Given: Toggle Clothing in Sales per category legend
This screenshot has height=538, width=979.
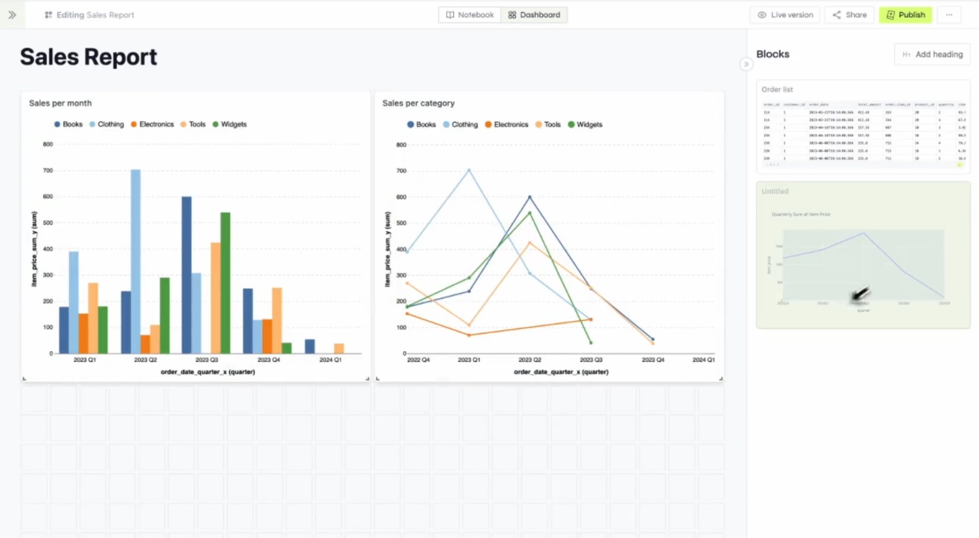Looking at the screenshot, I should tap(460, 124).
